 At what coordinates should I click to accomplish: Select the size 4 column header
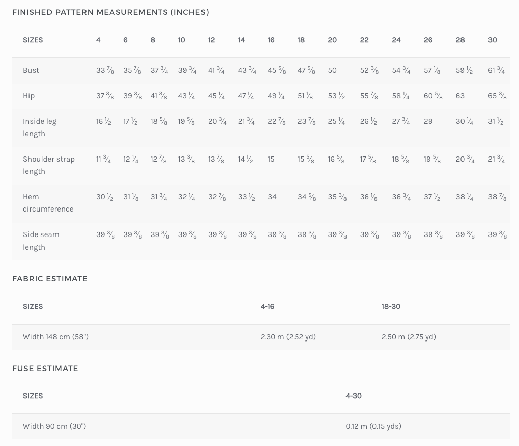click(98, 40)
